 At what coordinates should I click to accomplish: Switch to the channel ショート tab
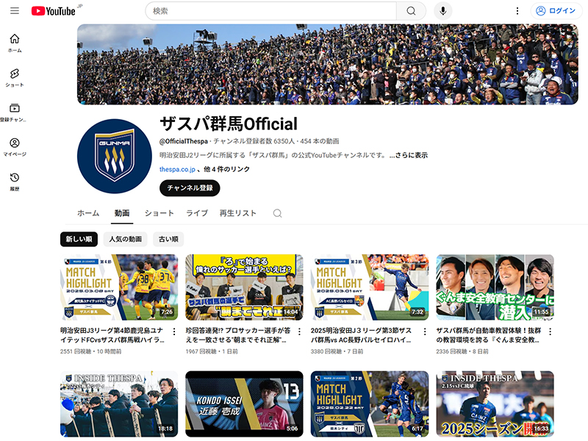pos(159,213)
